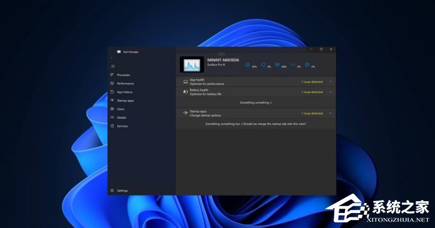Viewport: 435px width, 228px height.
Task: Collapse the Startup apps card chevron
Action: [x=331, y=113]
